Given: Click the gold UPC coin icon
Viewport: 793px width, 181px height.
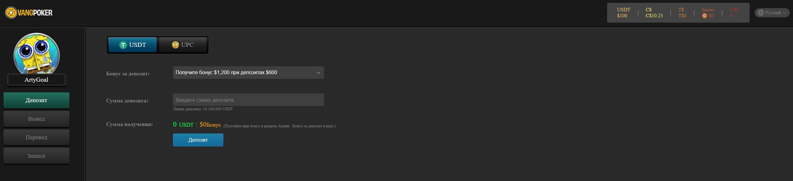Looking at the screenshot, I should 175,45.
